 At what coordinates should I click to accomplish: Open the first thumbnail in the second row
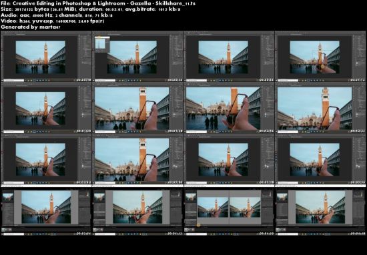pyautogui.click(x=46, y=107)
